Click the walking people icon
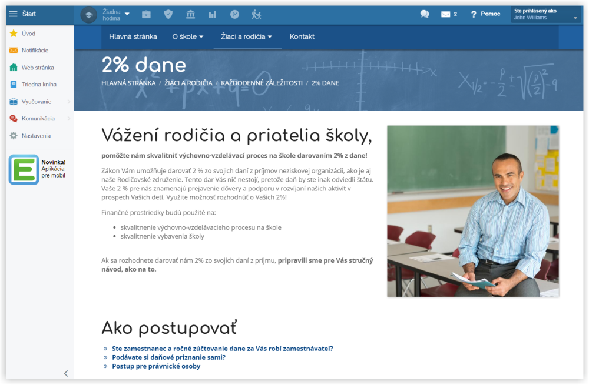This screenshot has width=589, height=385. [x=256, y=15]
